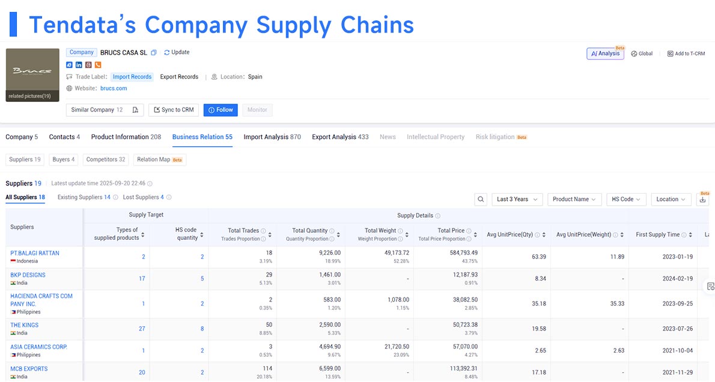Screen dimensions: 715x382
Task: Open the Last 3 Years dropdown
Action: click(517, 200)
